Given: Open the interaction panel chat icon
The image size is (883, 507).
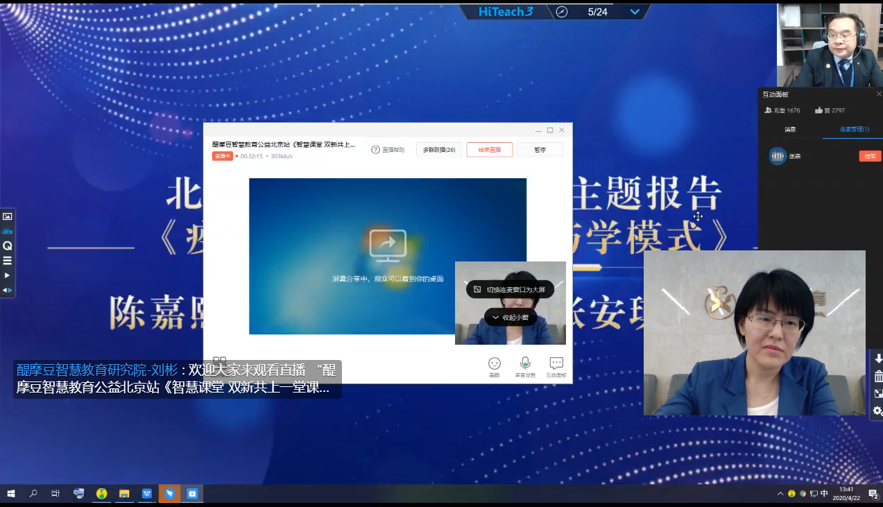Looking at the screenshot, I should pos(556,364).
